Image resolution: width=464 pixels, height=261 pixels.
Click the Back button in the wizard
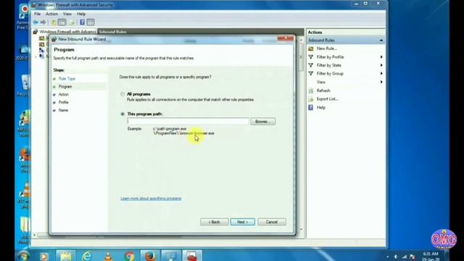coord(215,222)
